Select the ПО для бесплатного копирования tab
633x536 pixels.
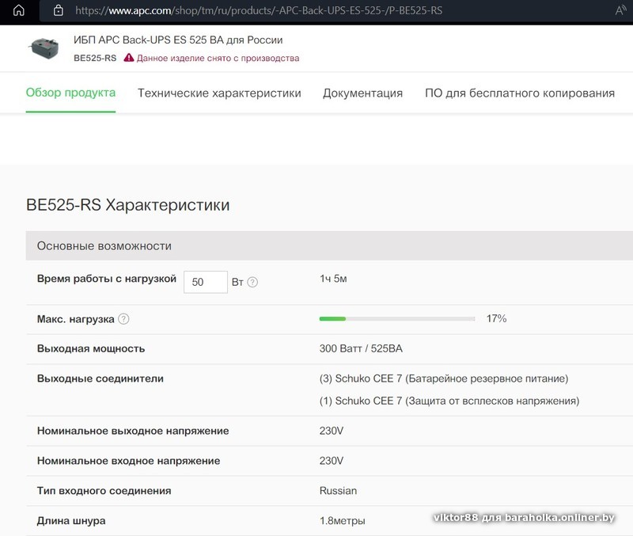coord(520,93)
